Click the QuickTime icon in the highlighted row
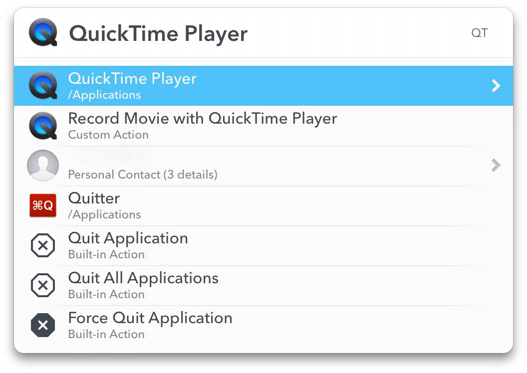Image resolution: width=527 pixels, height=373 pixels. [x=43, y=86]
